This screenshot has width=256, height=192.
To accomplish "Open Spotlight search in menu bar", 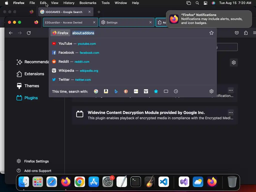I will [197, 3].
